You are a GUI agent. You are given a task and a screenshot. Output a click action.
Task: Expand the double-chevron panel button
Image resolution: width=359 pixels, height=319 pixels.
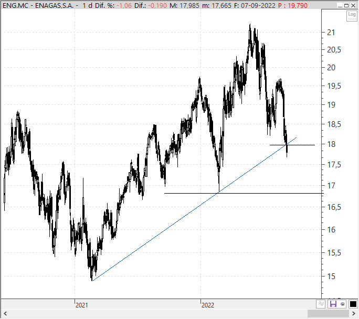[x=321, y=304]
